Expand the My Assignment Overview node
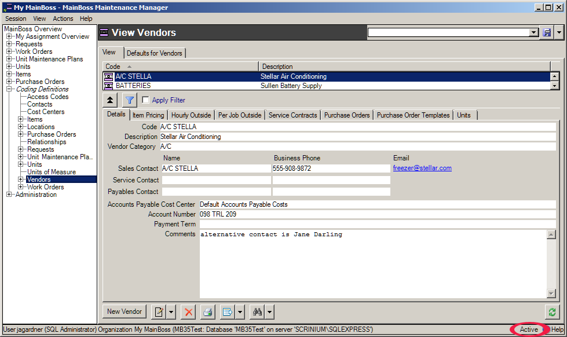This screenshot has height=337, width=567. [9, 36]
